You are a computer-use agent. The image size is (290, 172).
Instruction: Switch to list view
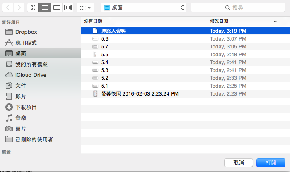[x=45, y=7]
